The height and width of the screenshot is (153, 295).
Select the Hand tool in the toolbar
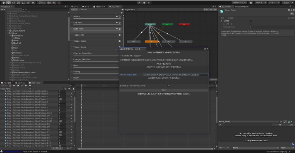3,3
